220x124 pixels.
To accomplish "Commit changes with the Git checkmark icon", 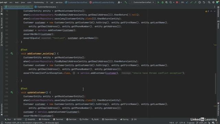I will 191,2.
